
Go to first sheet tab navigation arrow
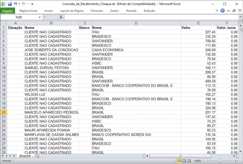tap(3, 156)
